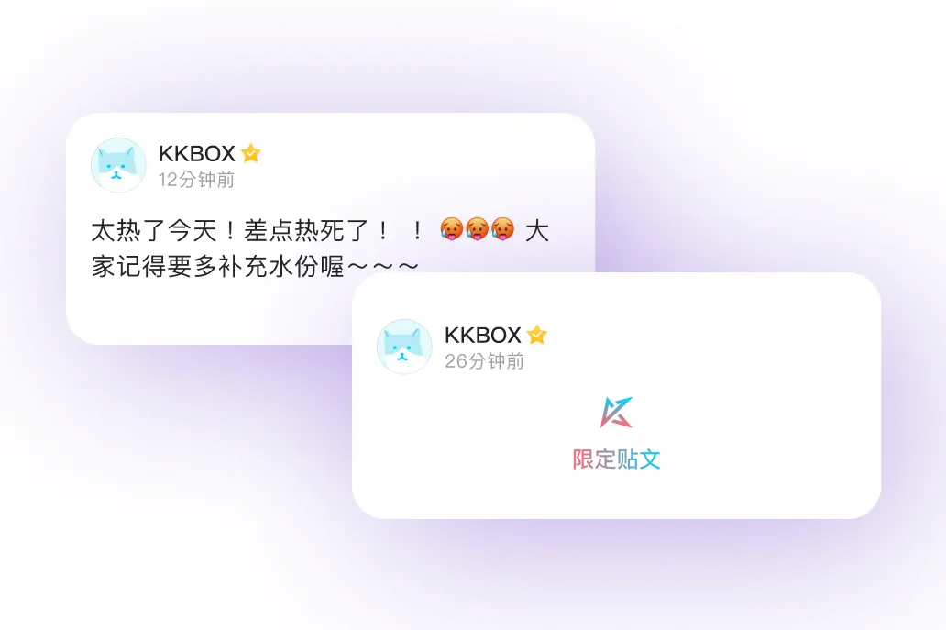Image resolution: width=946 pixels, height=630 pixels.
Task: Click the 大 character ending the first line
Action: [537, 230]
